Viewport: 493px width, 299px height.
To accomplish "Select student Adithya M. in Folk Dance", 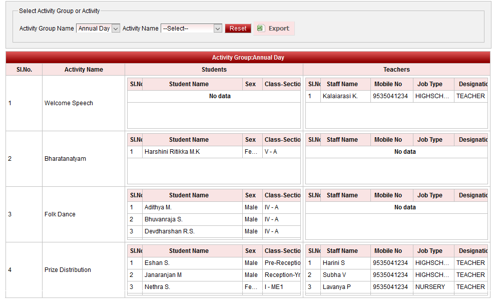I will pyautogui.click(x=158, y=207).
